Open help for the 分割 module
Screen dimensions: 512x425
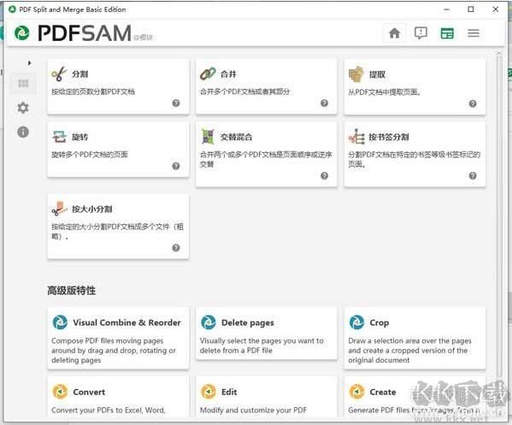[x=176, y=103]
